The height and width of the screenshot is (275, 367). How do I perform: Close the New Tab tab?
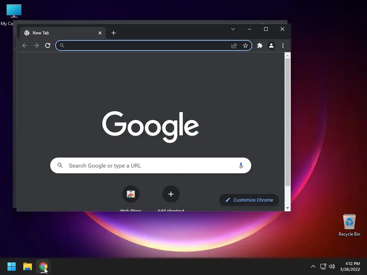[x=100, y=33]
